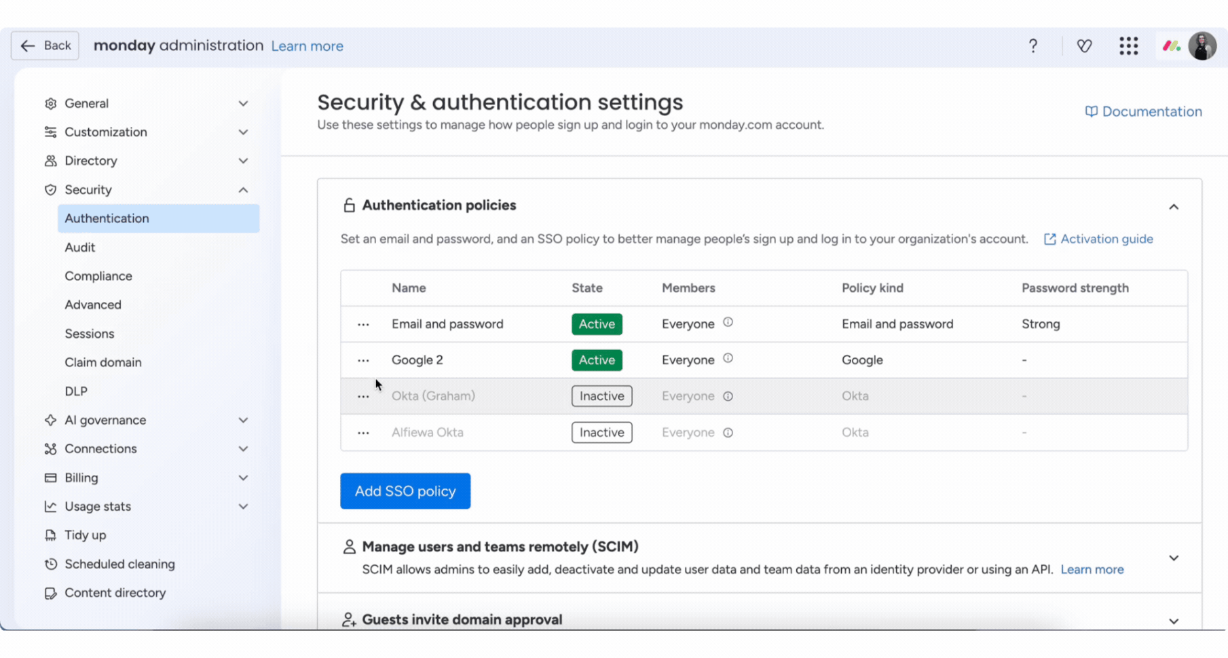Click the Security shield icon
Viewport: 1228px width, 658px height.
[50, 189]
